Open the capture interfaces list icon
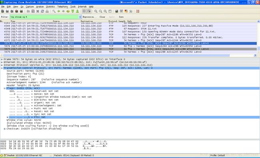 pyautogui.click(x=2, y=11)
